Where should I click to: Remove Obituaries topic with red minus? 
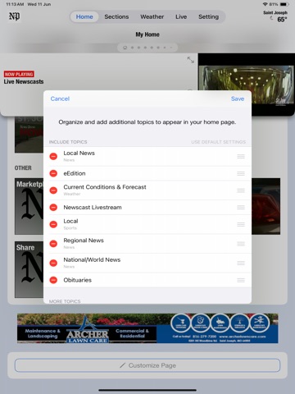point(53,280)
